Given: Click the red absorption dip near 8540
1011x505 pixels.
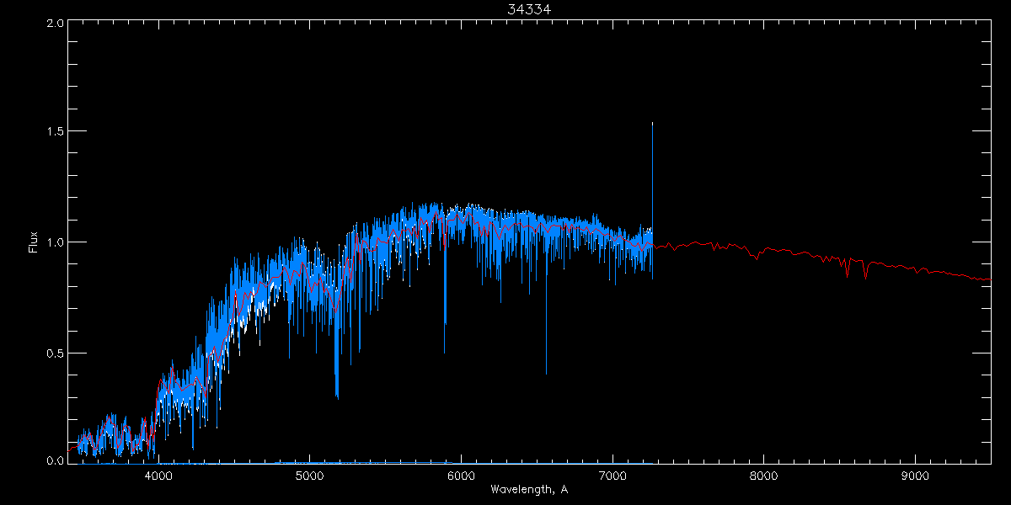Looking at the screenshot, I should pyautogui.click(x=847, y=268).
